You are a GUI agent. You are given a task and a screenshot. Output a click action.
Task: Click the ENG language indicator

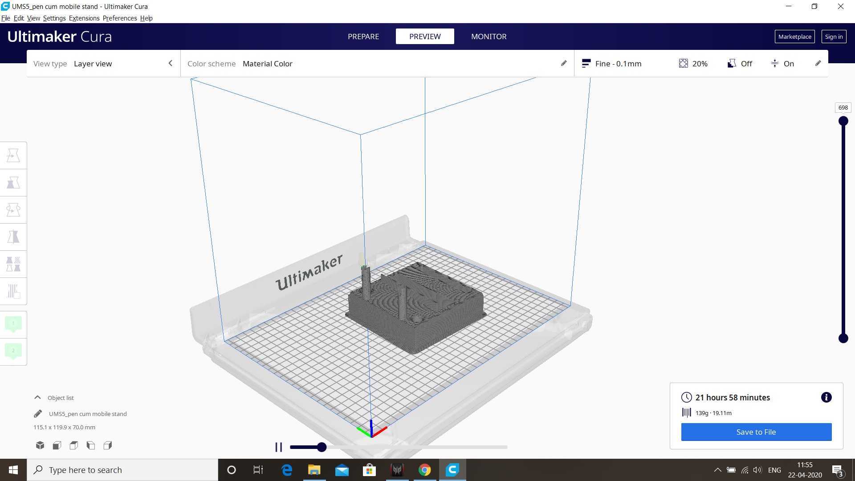pos(774,470)
